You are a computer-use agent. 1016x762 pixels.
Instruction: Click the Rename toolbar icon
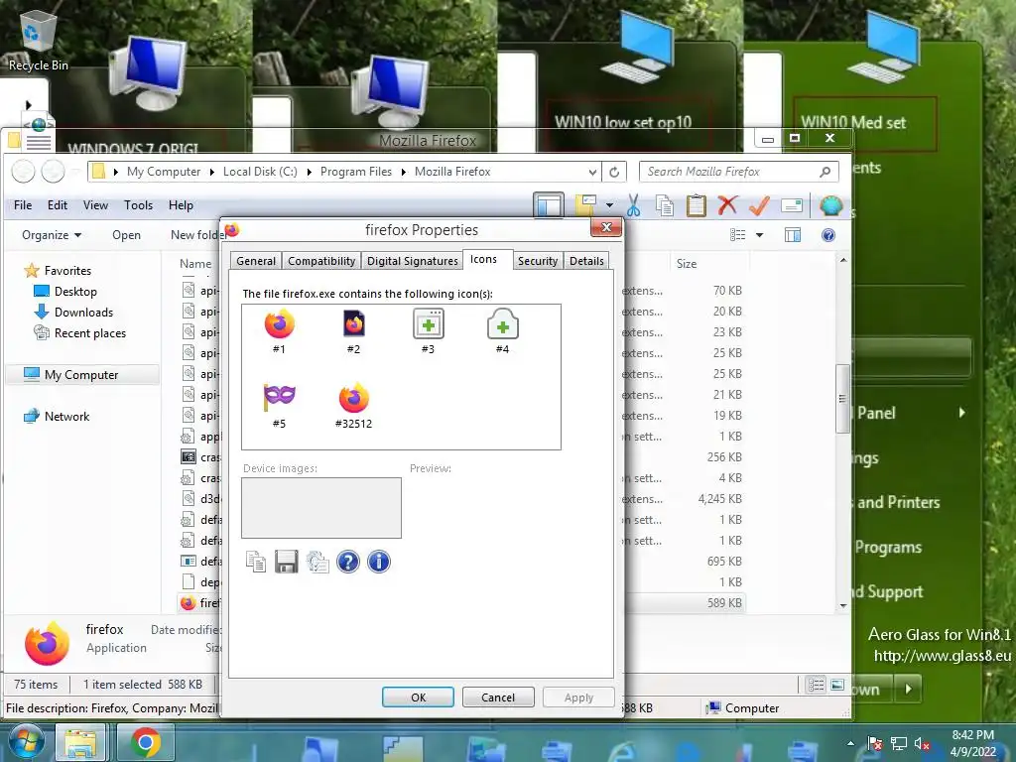point(792,206)
